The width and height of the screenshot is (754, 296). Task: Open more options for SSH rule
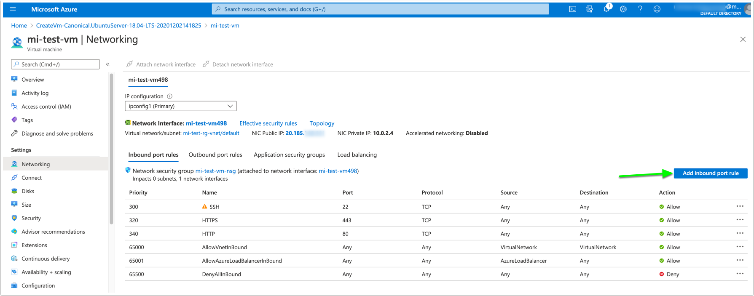click(740, 206)
